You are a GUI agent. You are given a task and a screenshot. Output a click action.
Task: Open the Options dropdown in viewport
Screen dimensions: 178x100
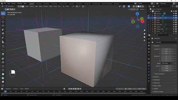click(x=143, y=9)
